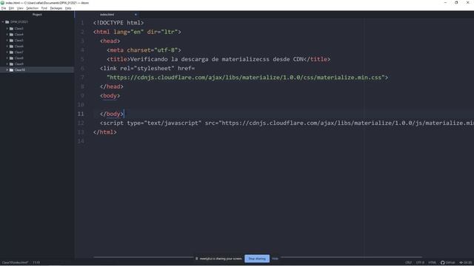
Task: Click the Clase8 folder icon
Action: [x=11, y=58]
